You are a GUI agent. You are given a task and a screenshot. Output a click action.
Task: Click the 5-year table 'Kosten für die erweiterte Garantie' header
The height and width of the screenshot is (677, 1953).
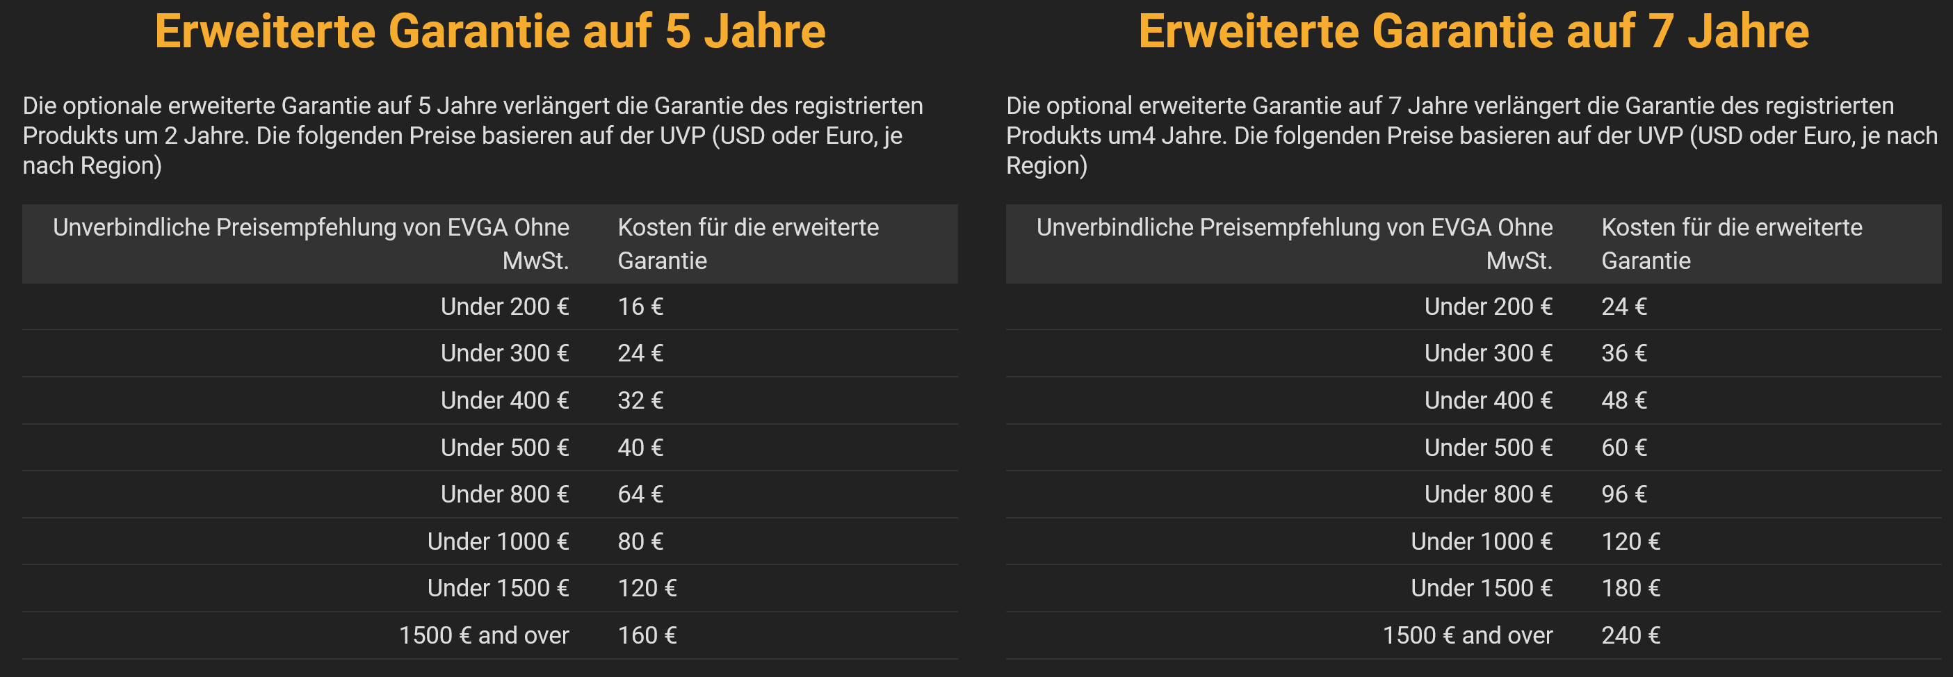[748, 244]
